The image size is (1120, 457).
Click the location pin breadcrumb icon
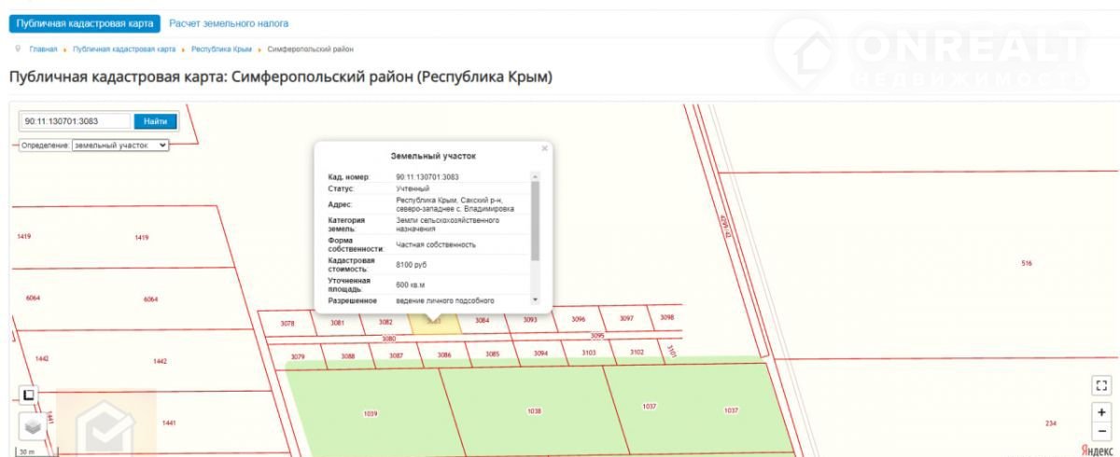click(19, 48)
